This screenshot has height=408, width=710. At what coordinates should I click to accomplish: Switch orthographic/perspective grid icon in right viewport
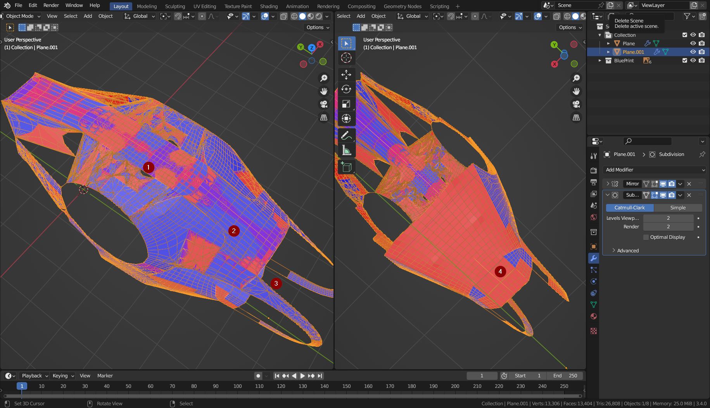(x=576, y=117)
